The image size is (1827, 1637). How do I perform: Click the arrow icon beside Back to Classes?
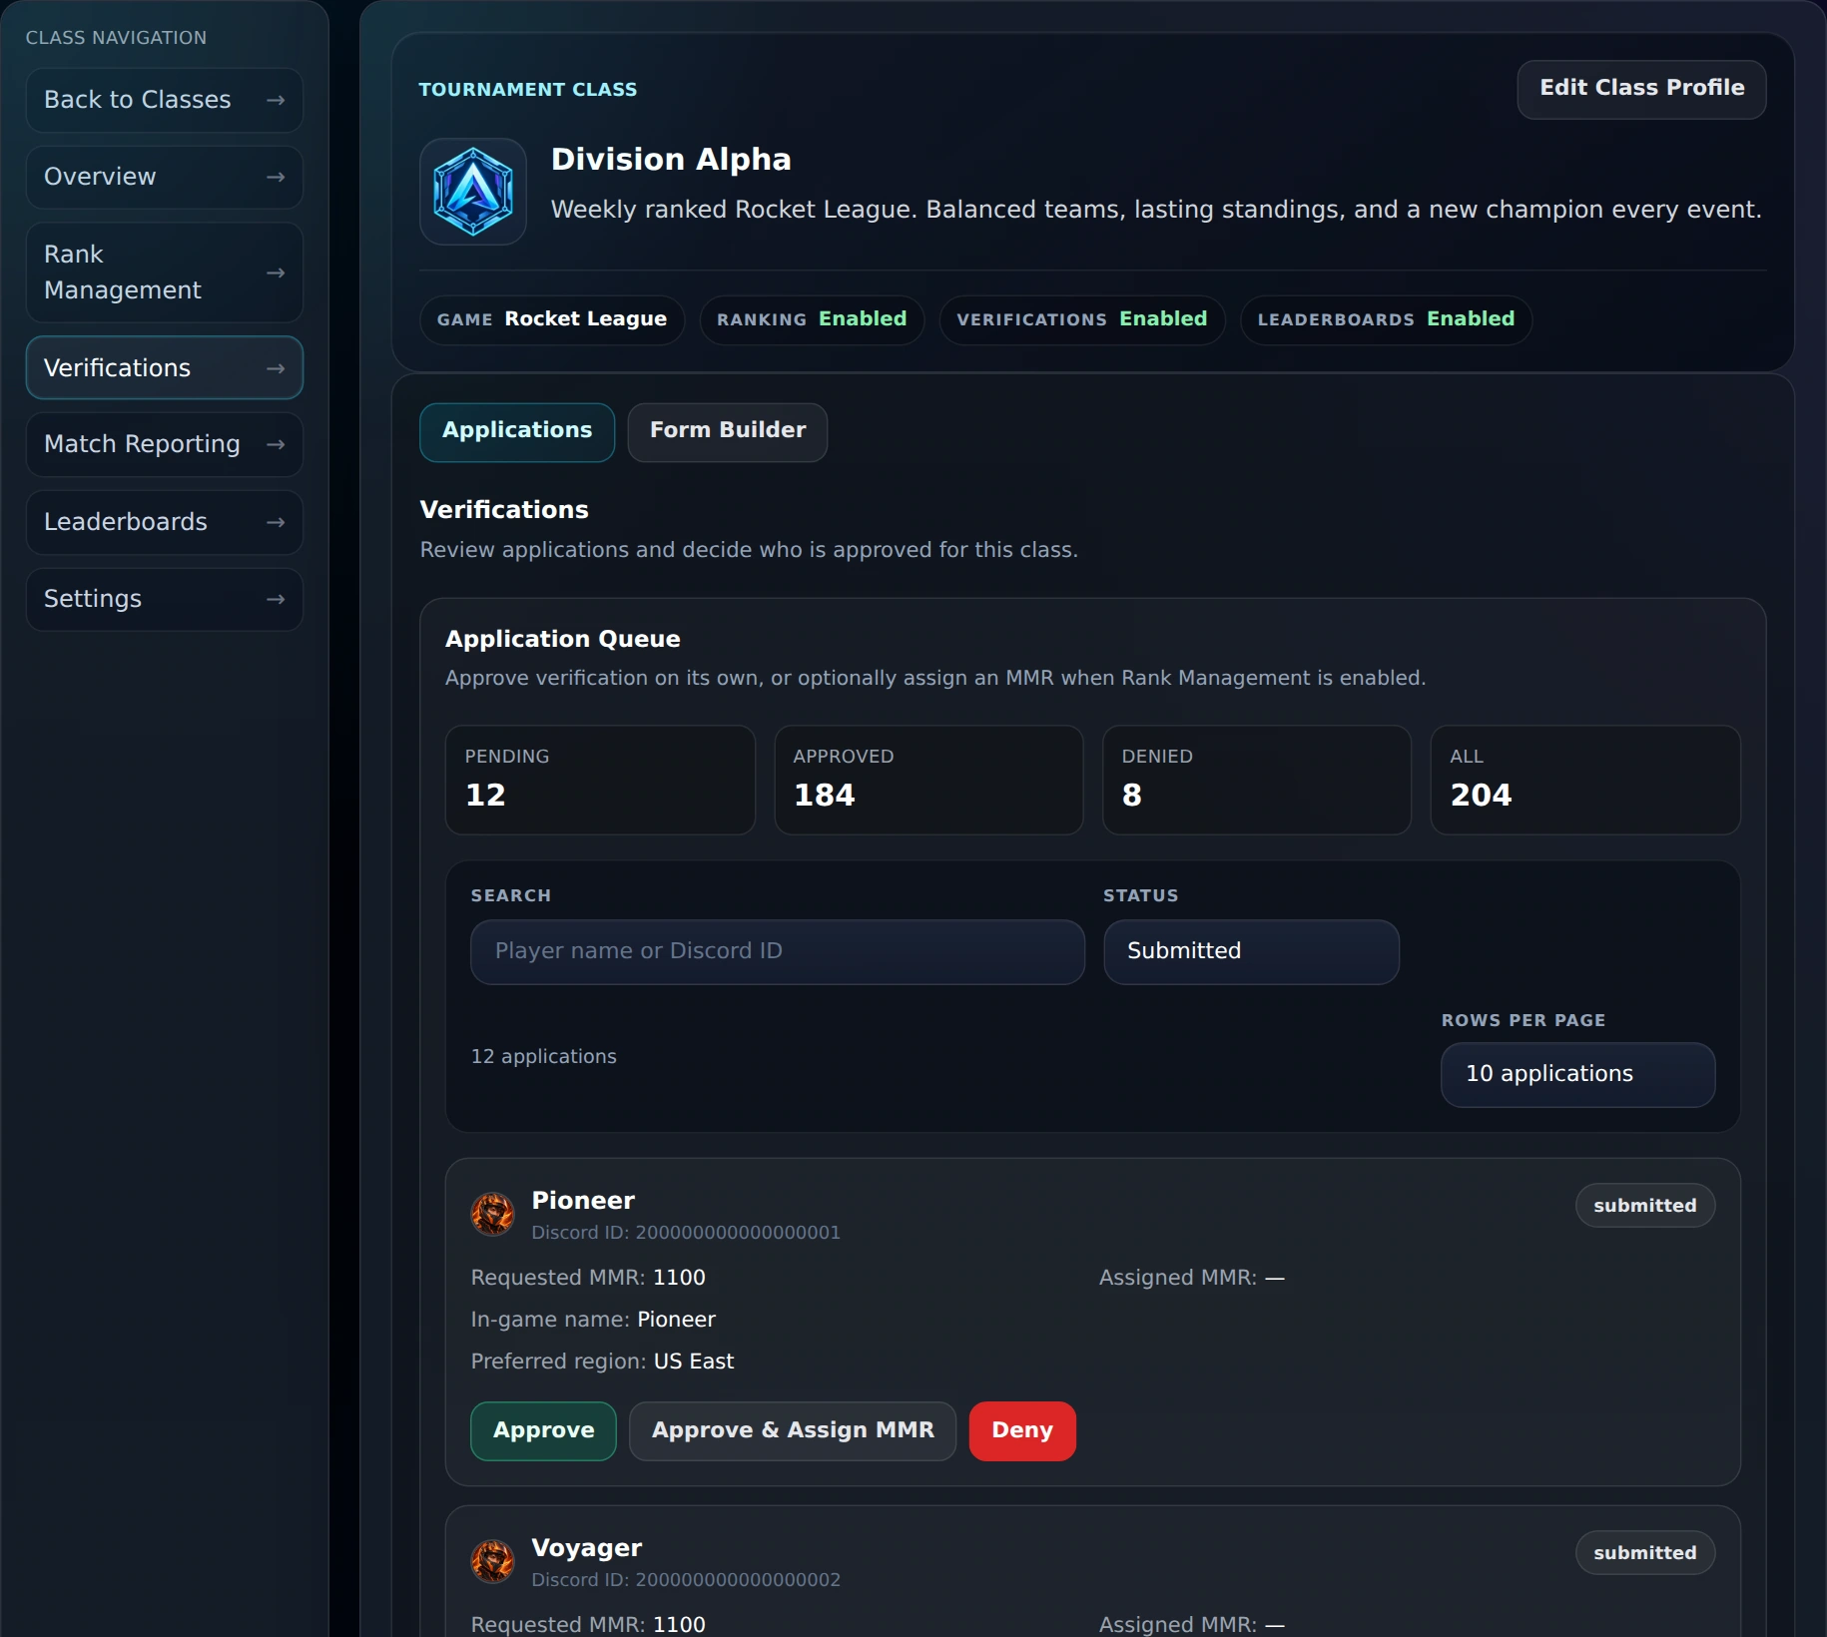276,100
